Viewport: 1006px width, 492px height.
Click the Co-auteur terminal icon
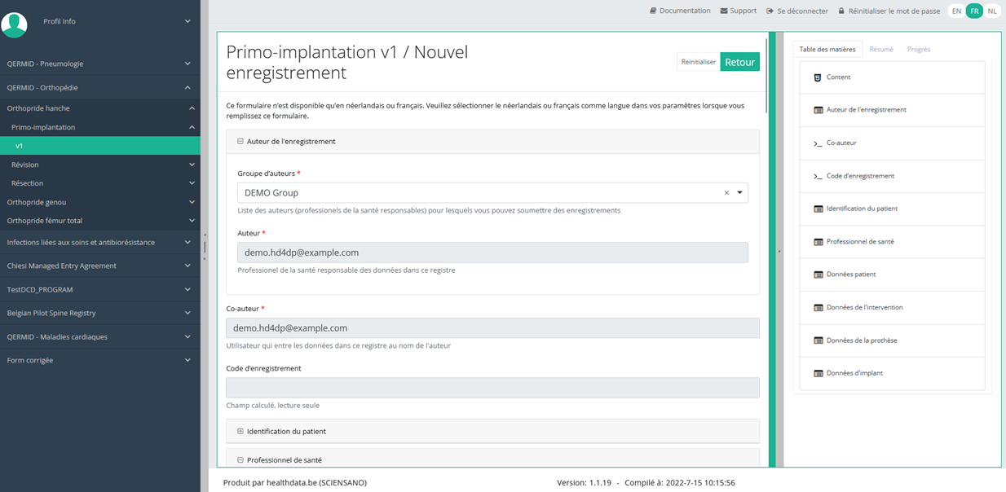point(818,143)
